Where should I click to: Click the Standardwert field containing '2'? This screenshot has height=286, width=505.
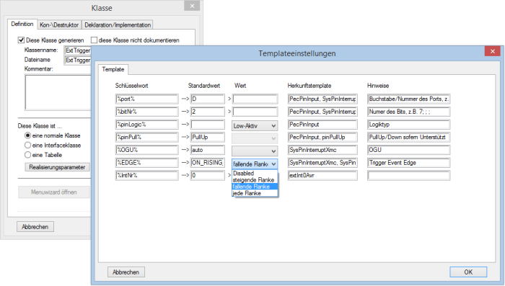coord(208,112)
